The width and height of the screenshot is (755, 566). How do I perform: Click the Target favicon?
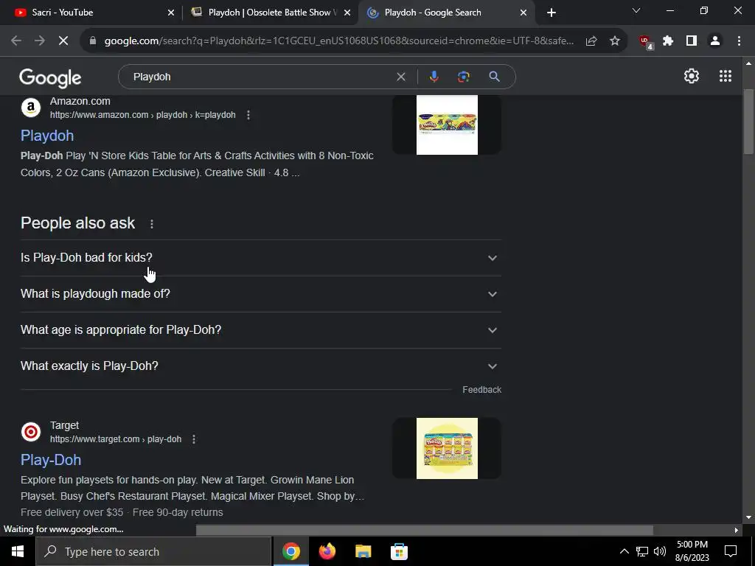(31, 432)
